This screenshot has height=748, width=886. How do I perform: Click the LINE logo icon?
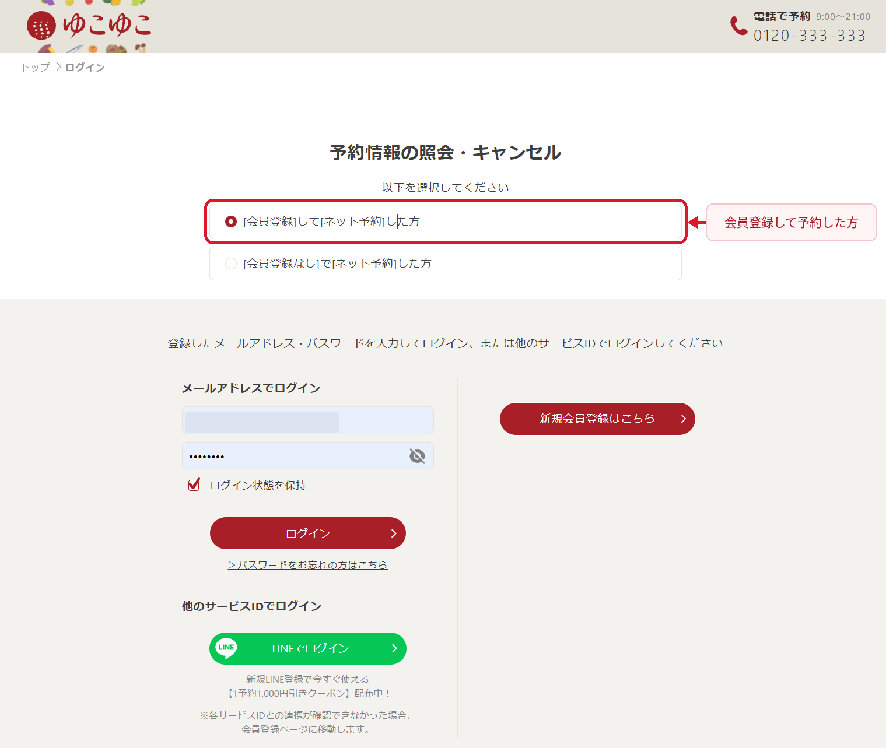click(x=226, y=648)
